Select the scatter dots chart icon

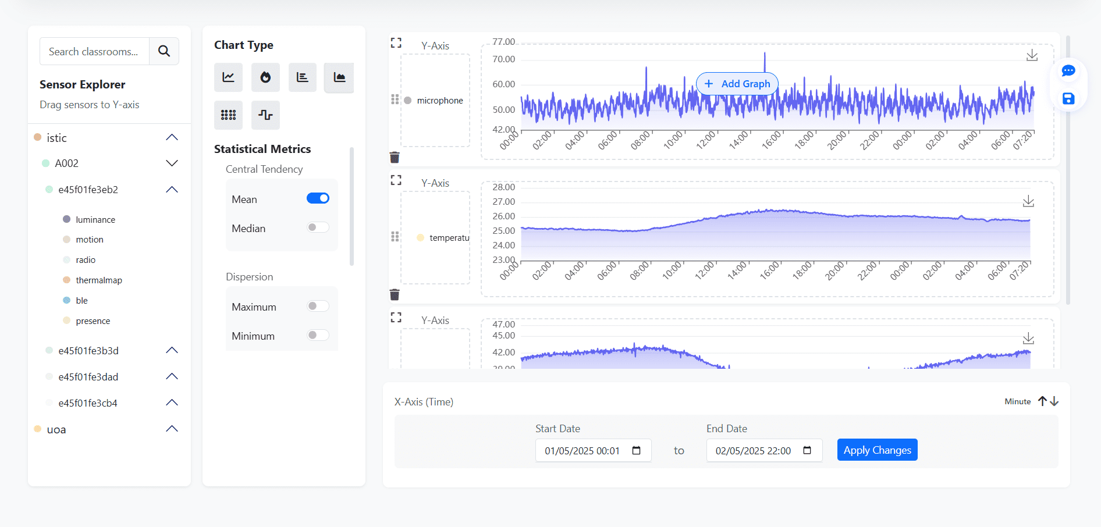click(228, 115)
